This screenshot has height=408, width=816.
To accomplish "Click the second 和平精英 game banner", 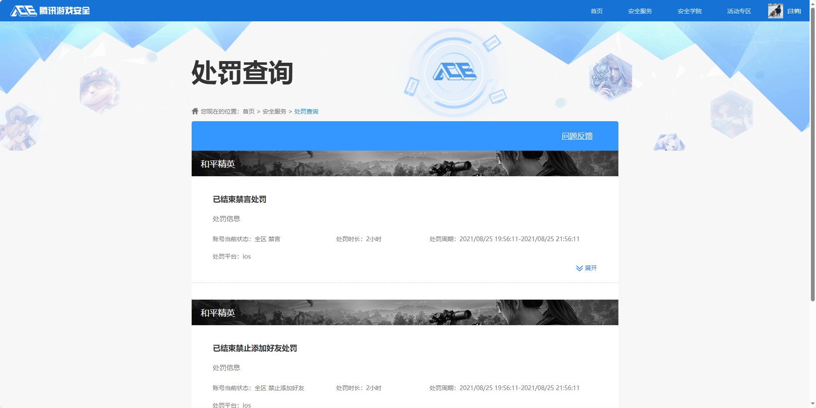I will click(x=405, y=312).
